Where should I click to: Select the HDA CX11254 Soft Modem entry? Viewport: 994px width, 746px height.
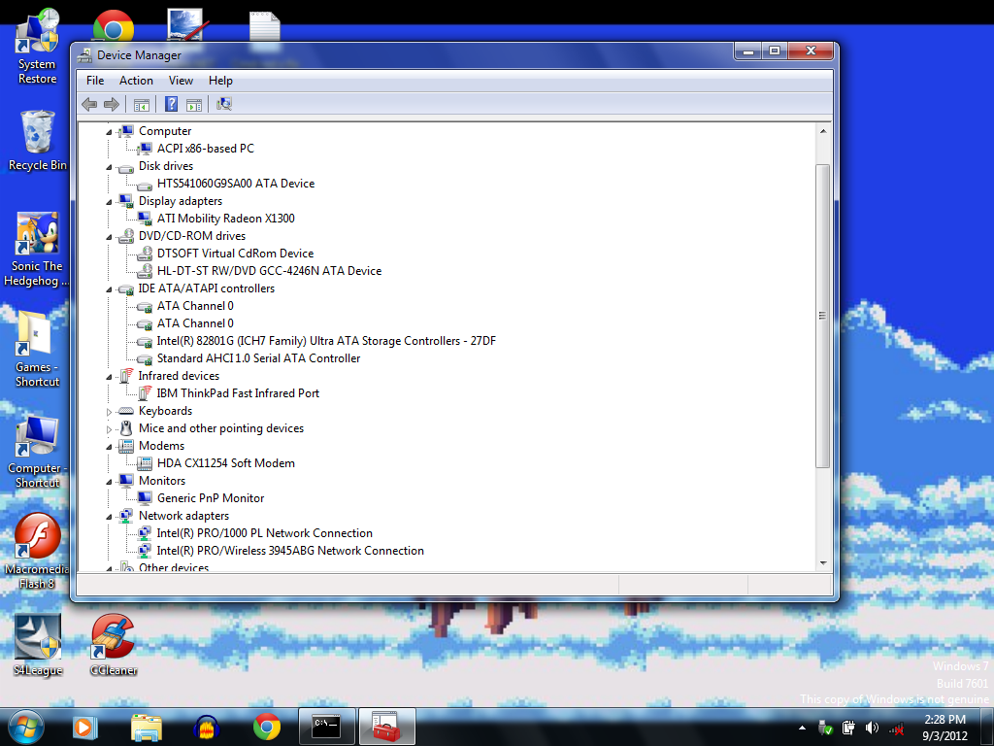coord(225,462)
